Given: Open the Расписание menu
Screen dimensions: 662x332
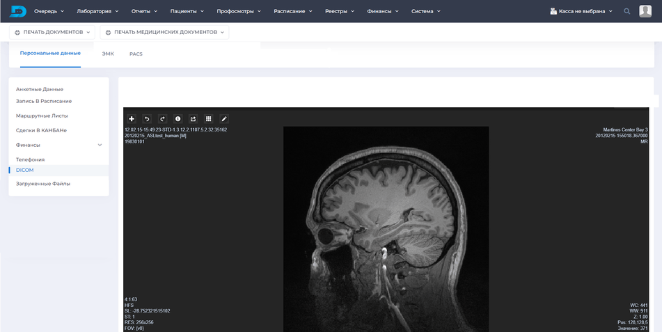Looking at the screenshot, I should (x=293, y=11).
